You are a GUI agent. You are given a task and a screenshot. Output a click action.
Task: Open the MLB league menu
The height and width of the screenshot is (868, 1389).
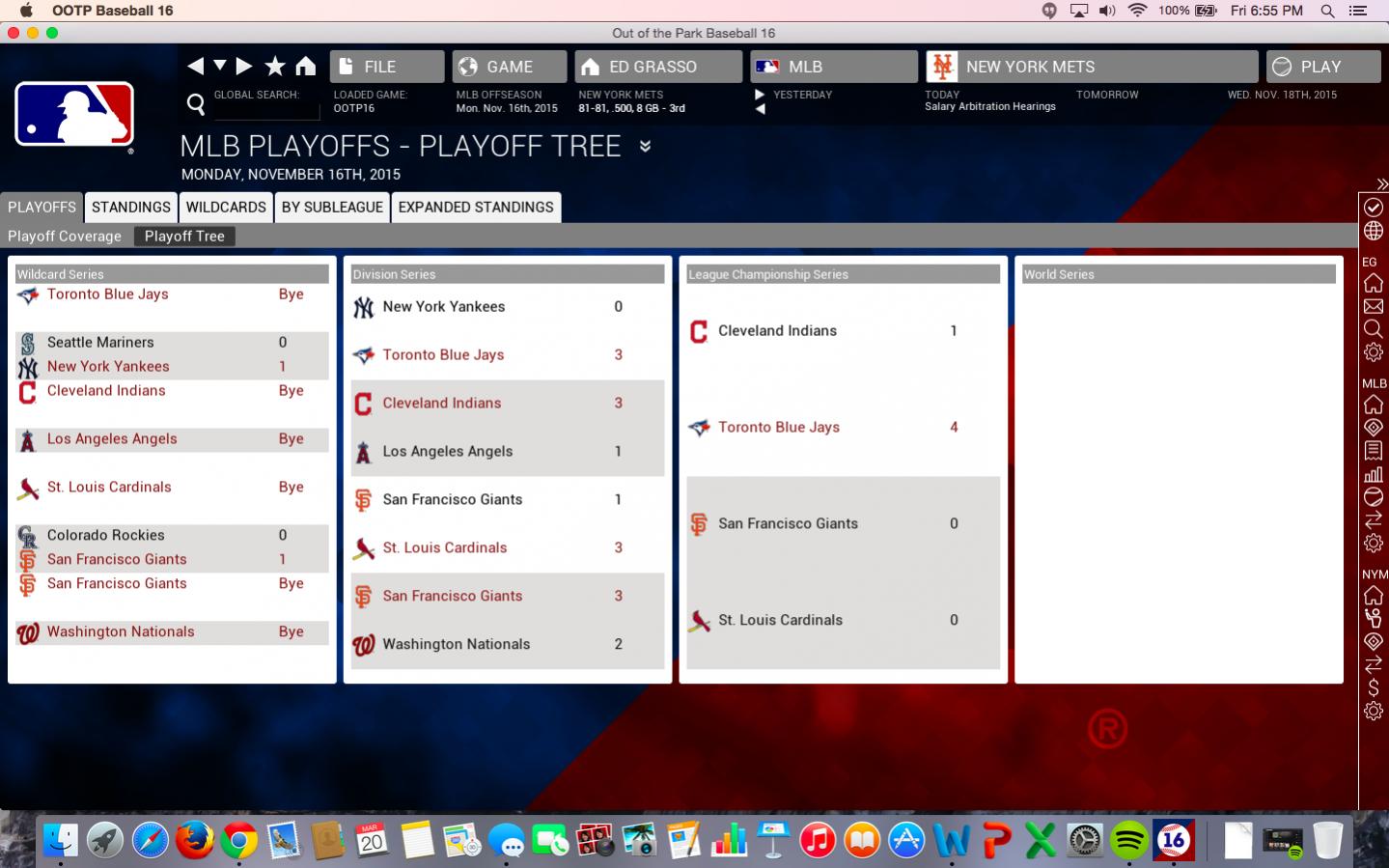tap(834, 67)
